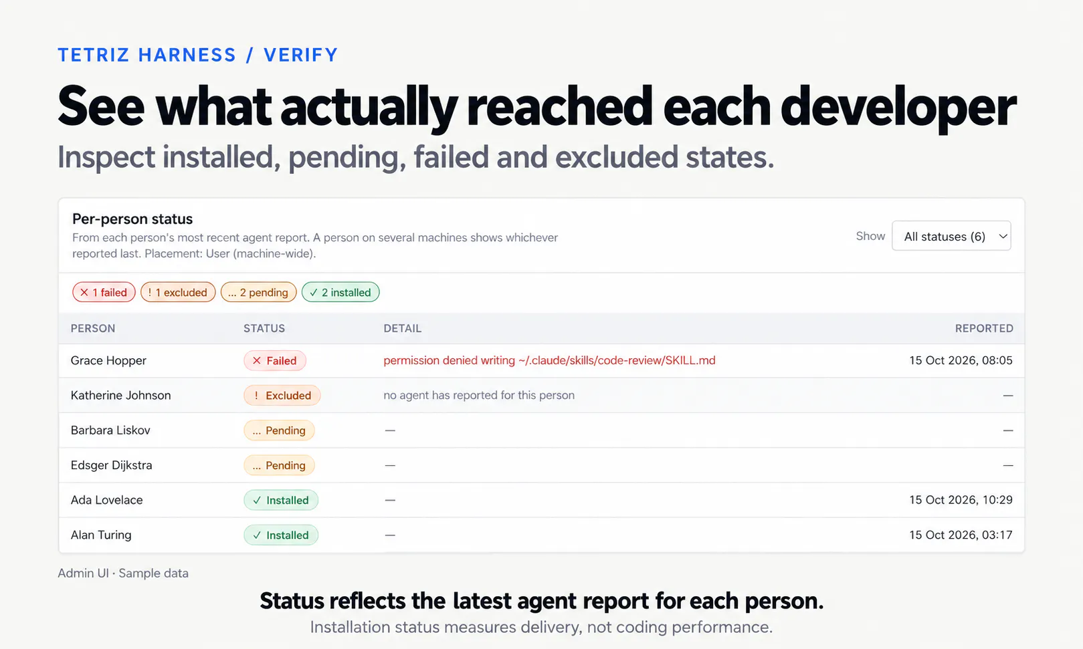The height and width of the screenshot is (649, 1083).
Task: Click the timestamp 15 Oct 2026, 08:05
Action: point(961,361)
